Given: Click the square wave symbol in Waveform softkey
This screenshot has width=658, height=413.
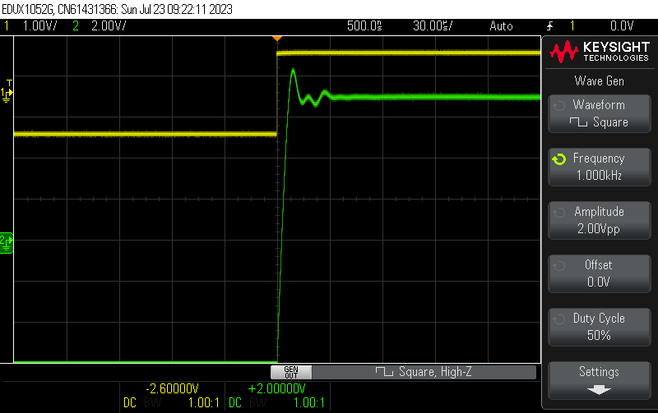Looking at the screenshot, I should click(578, 122).
